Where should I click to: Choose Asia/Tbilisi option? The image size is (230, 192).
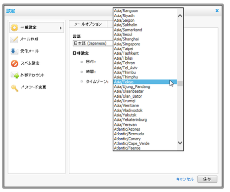click(x=145, y=58)
